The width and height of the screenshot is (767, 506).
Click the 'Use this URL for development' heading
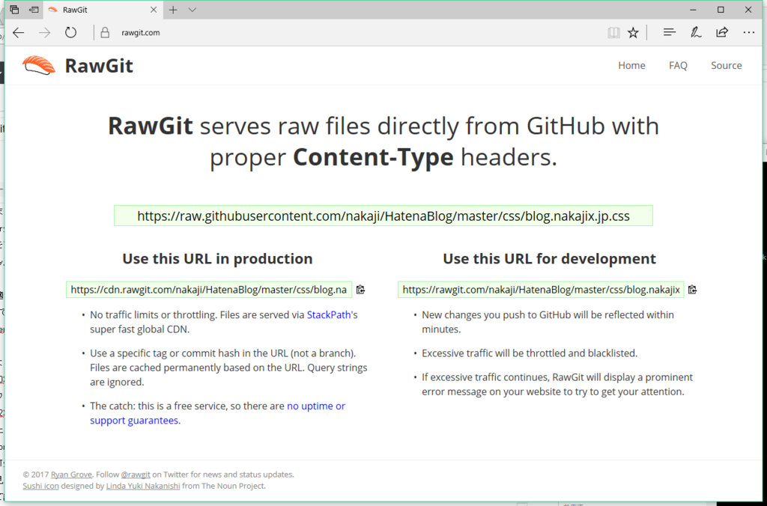(549, 259)
